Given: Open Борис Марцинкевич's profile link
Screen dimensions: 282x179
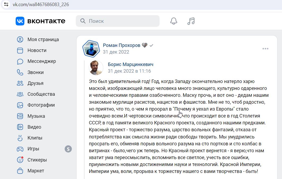Looking at the screenshot, I should click(x=130, y=64).
